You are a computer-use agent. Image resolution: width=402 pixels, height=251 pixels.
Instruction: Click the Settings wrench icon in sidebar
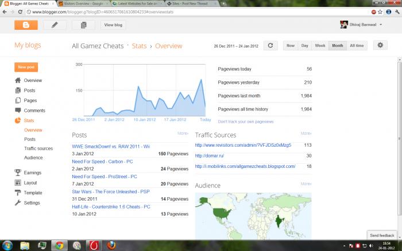point(18,203)
